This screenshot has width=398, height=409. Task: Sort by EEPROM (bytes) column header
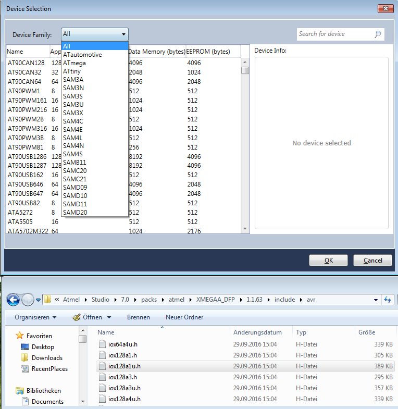point(213,52)
